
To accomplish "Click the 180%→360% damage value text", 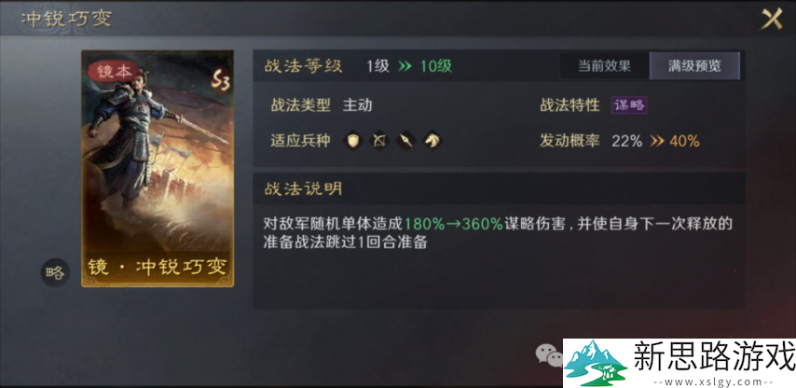I will click(454, 224).
